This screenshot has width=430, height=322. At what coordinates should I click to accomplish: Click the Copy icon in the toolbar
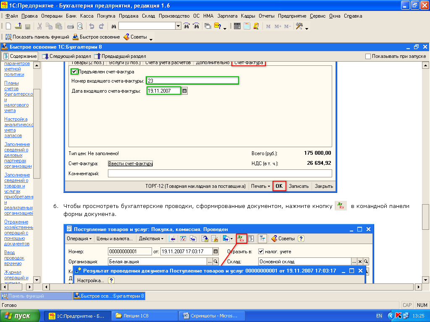(x=49, y=26)
